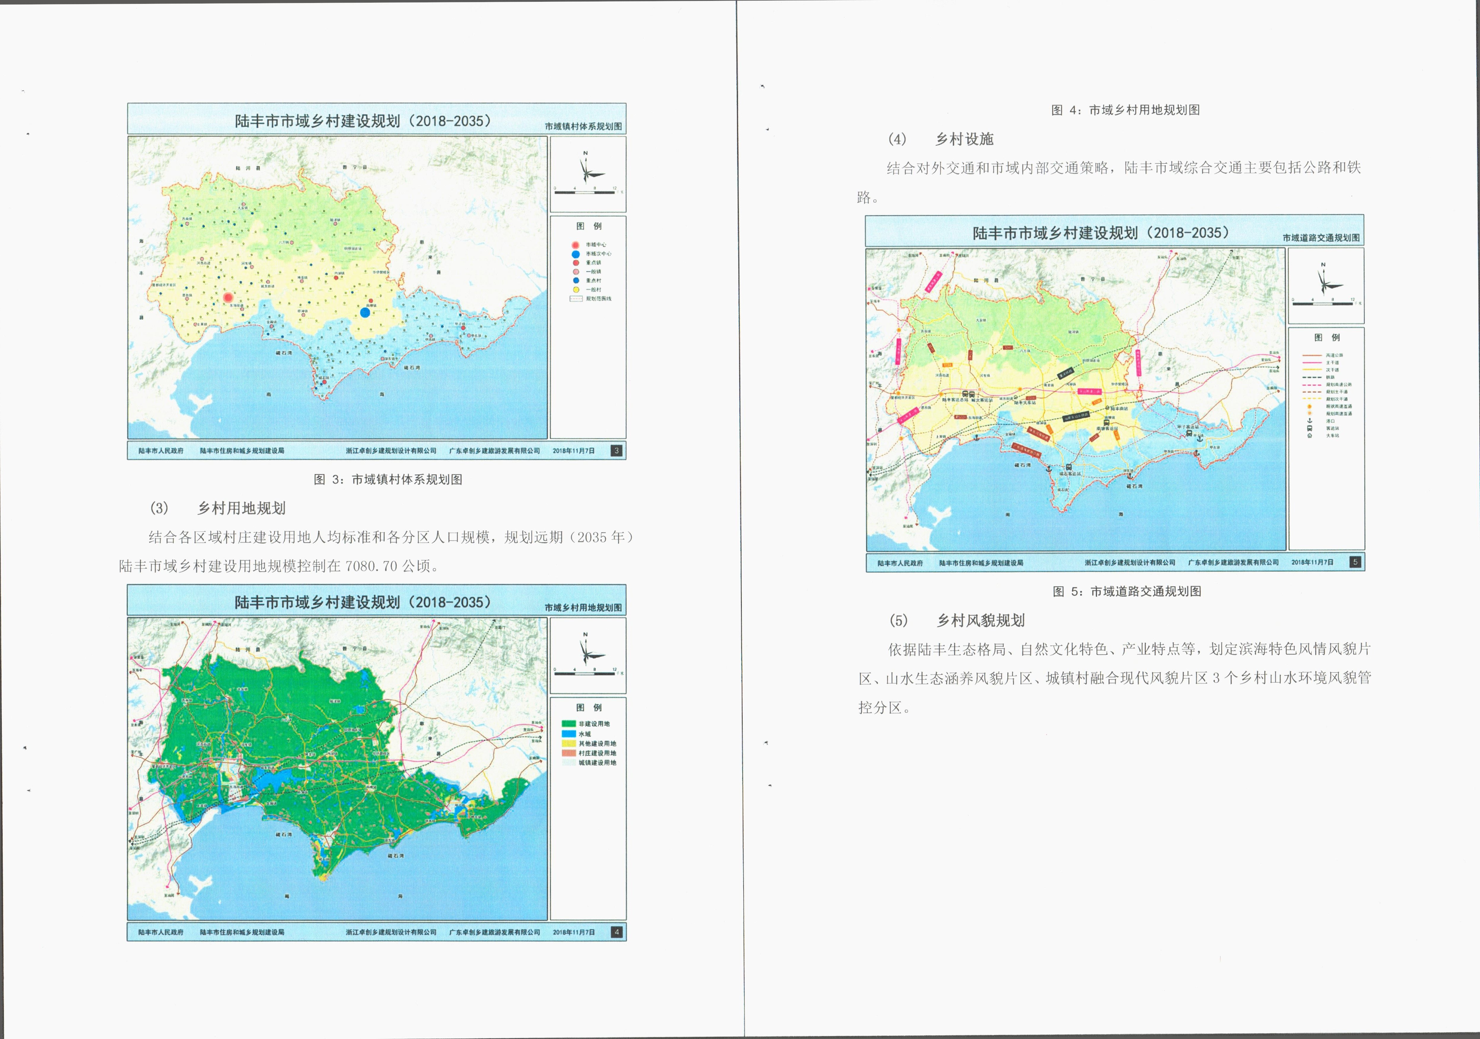
Task: Click the 规划高速互通 legend dot
Action: coord(1310,414)
